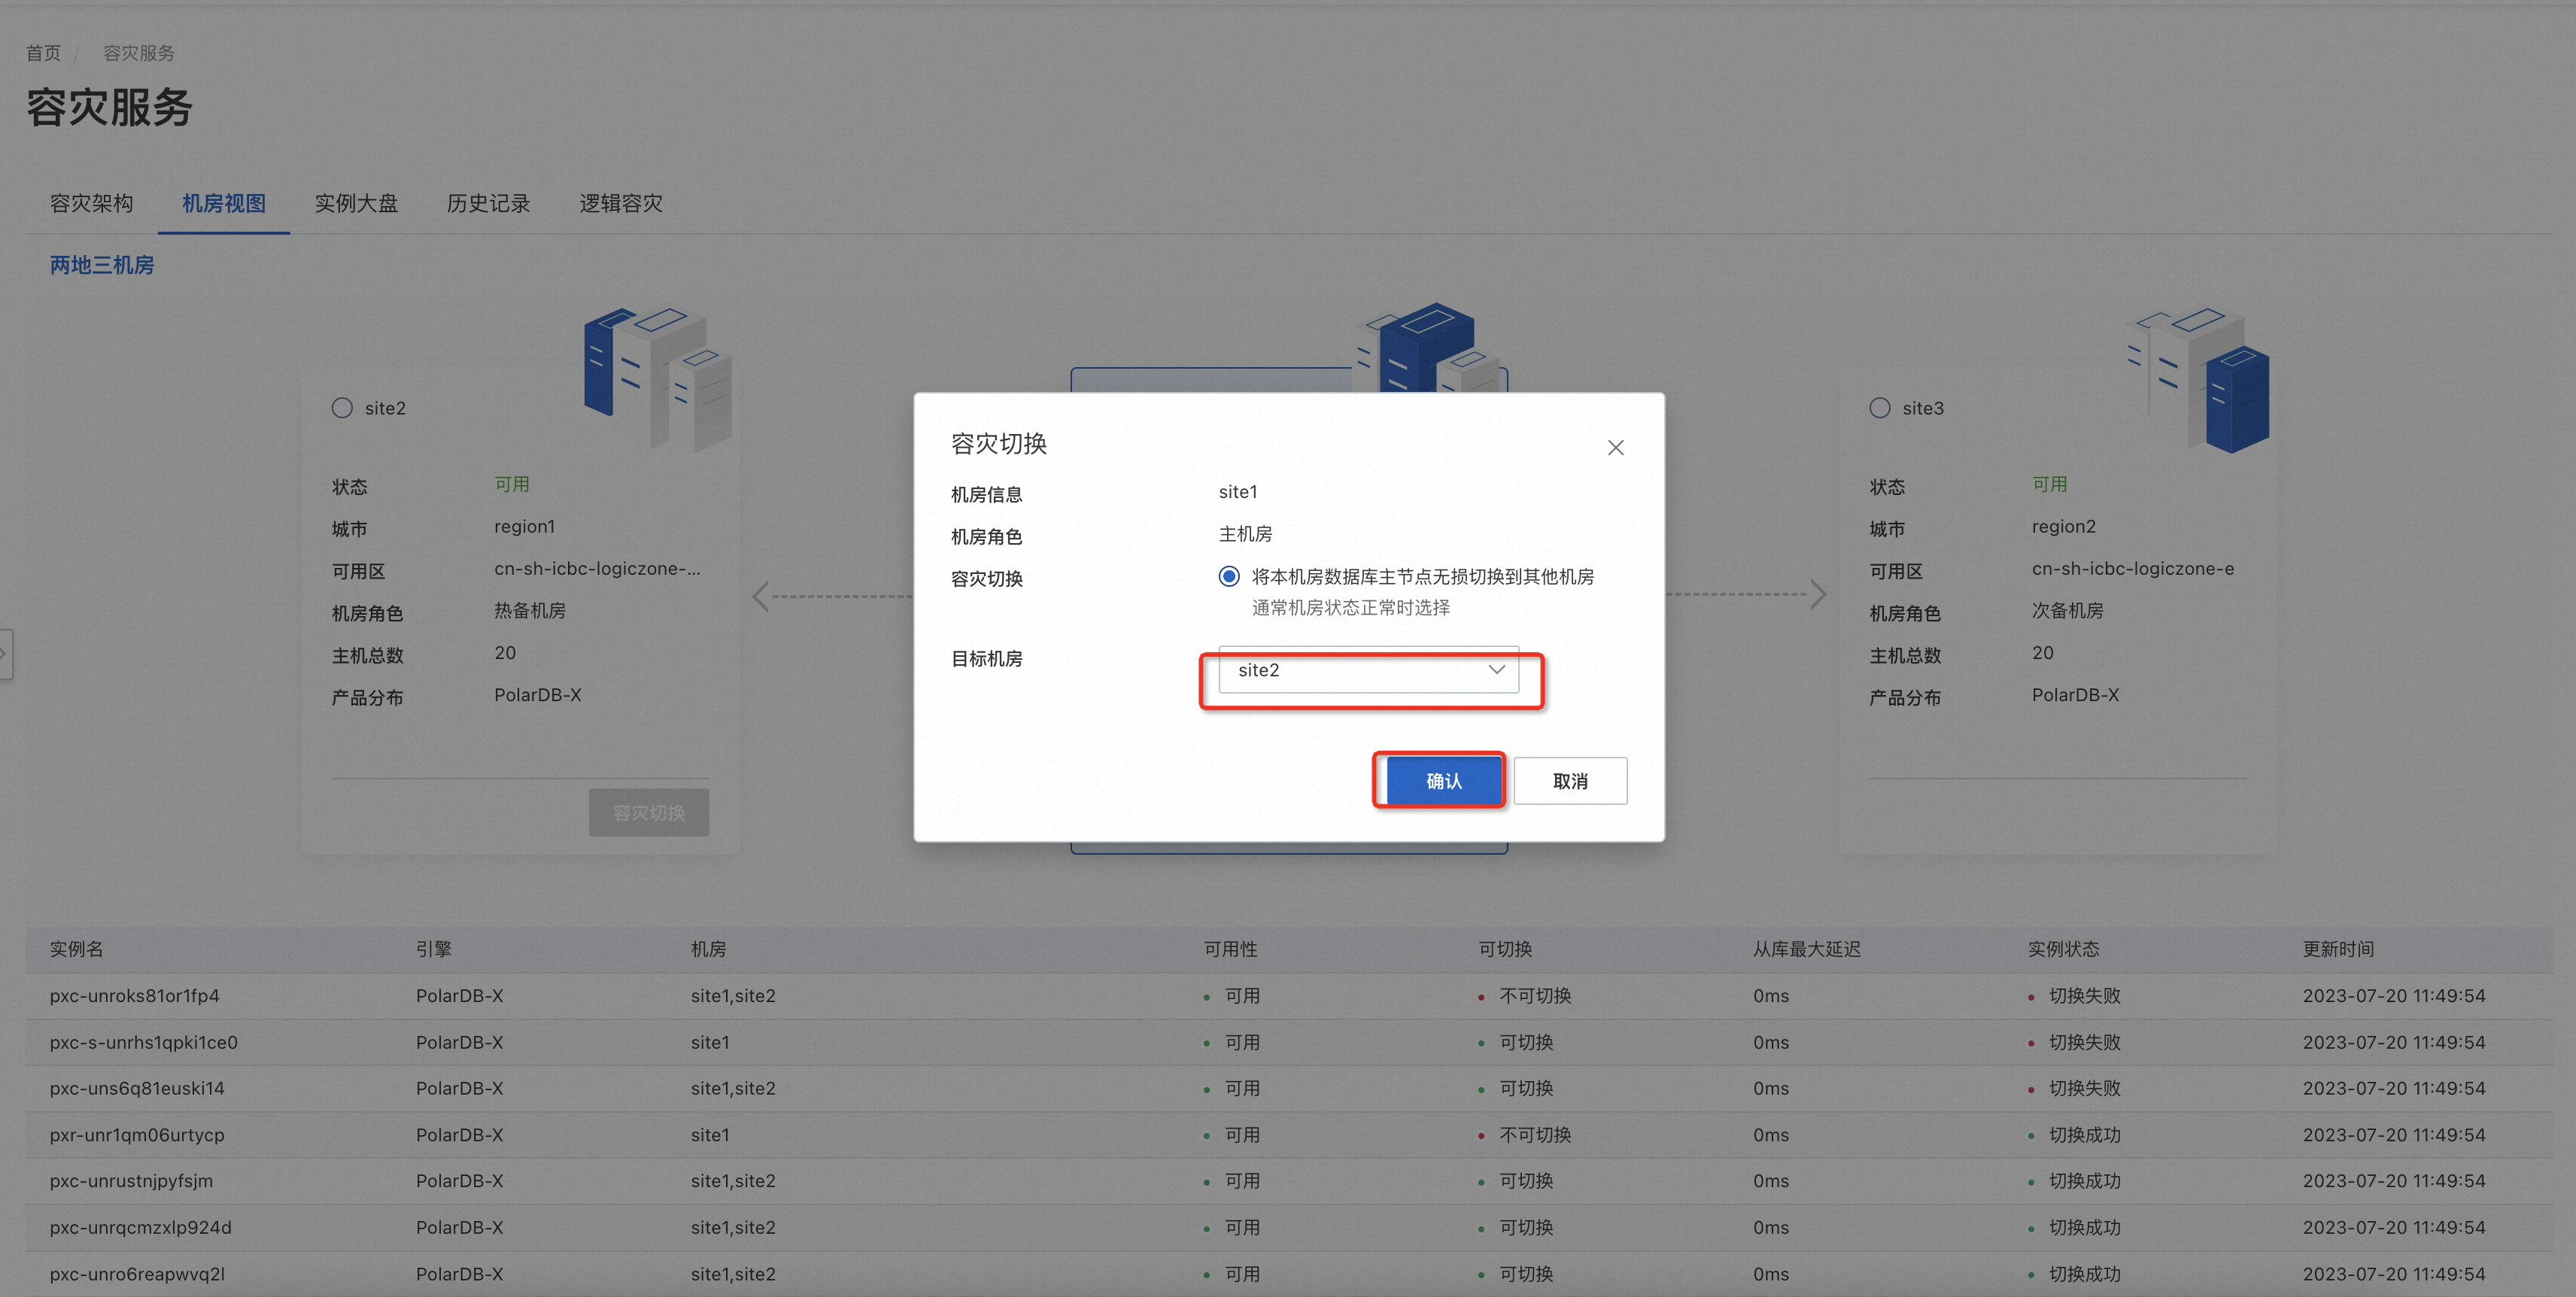
Task: Click the greyed 容灾切换 button under site2
Action: (648, 812)
